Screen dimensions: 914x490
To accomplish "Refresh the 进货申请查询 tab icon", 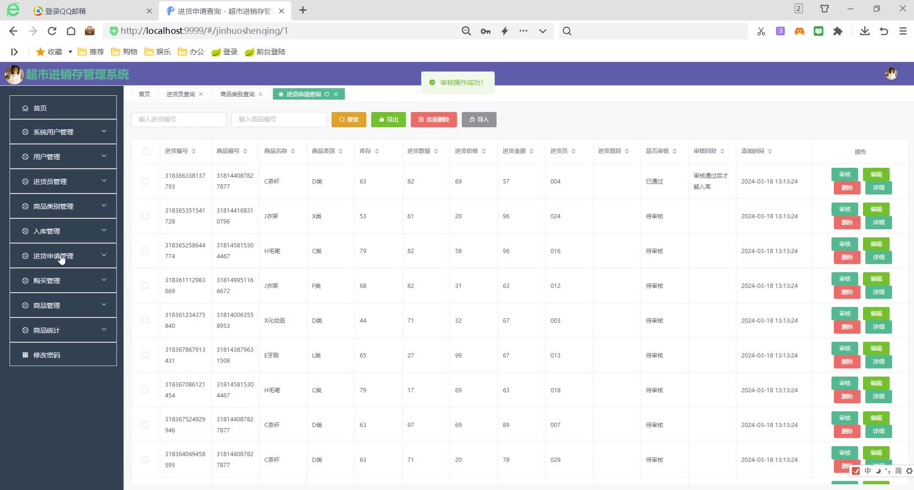I will tap(327, 94).
